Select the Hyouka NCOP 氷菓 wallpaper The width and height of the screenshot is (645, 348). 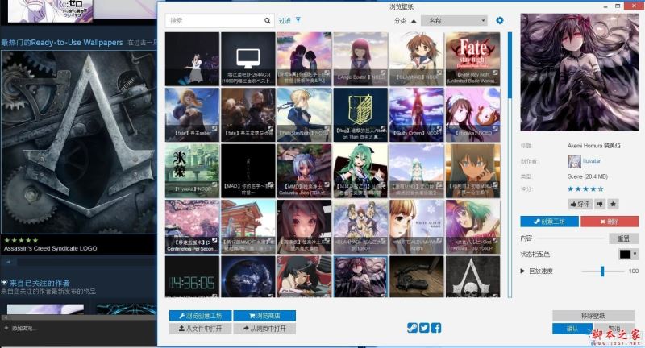(192, 171)
